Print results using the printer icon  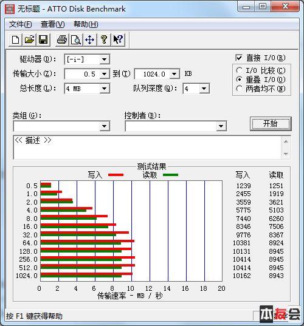pos(62,39)
